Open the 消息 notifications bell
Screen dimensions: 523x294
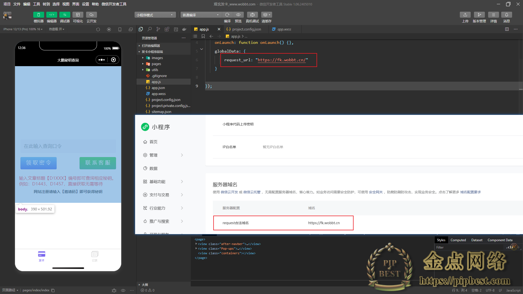click(507, 15)
